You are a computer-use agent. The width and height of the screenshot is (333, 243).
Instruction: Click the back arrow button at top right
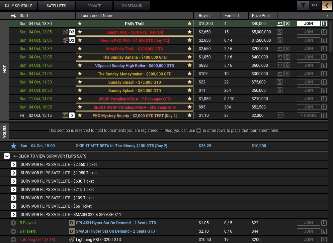(x=327, y=6)
